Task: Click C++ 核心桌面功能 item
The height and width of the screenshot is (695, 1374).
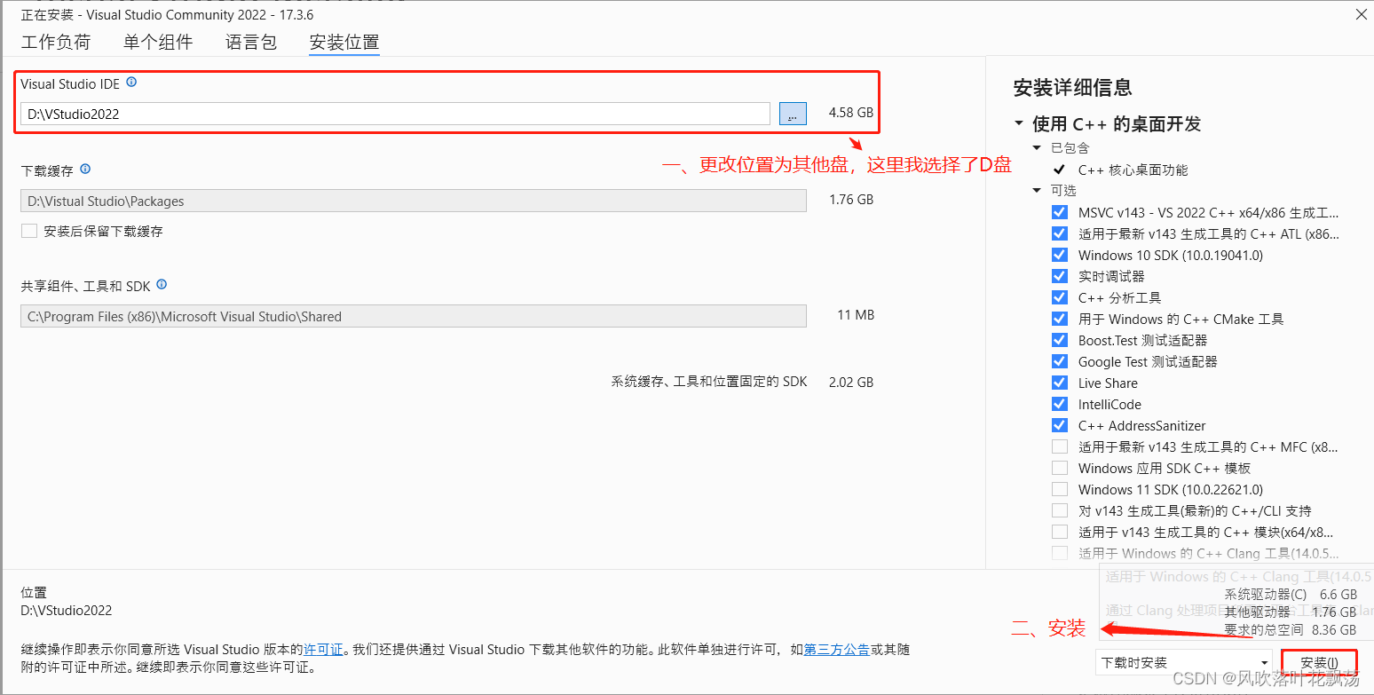Action: (1133, 170)
